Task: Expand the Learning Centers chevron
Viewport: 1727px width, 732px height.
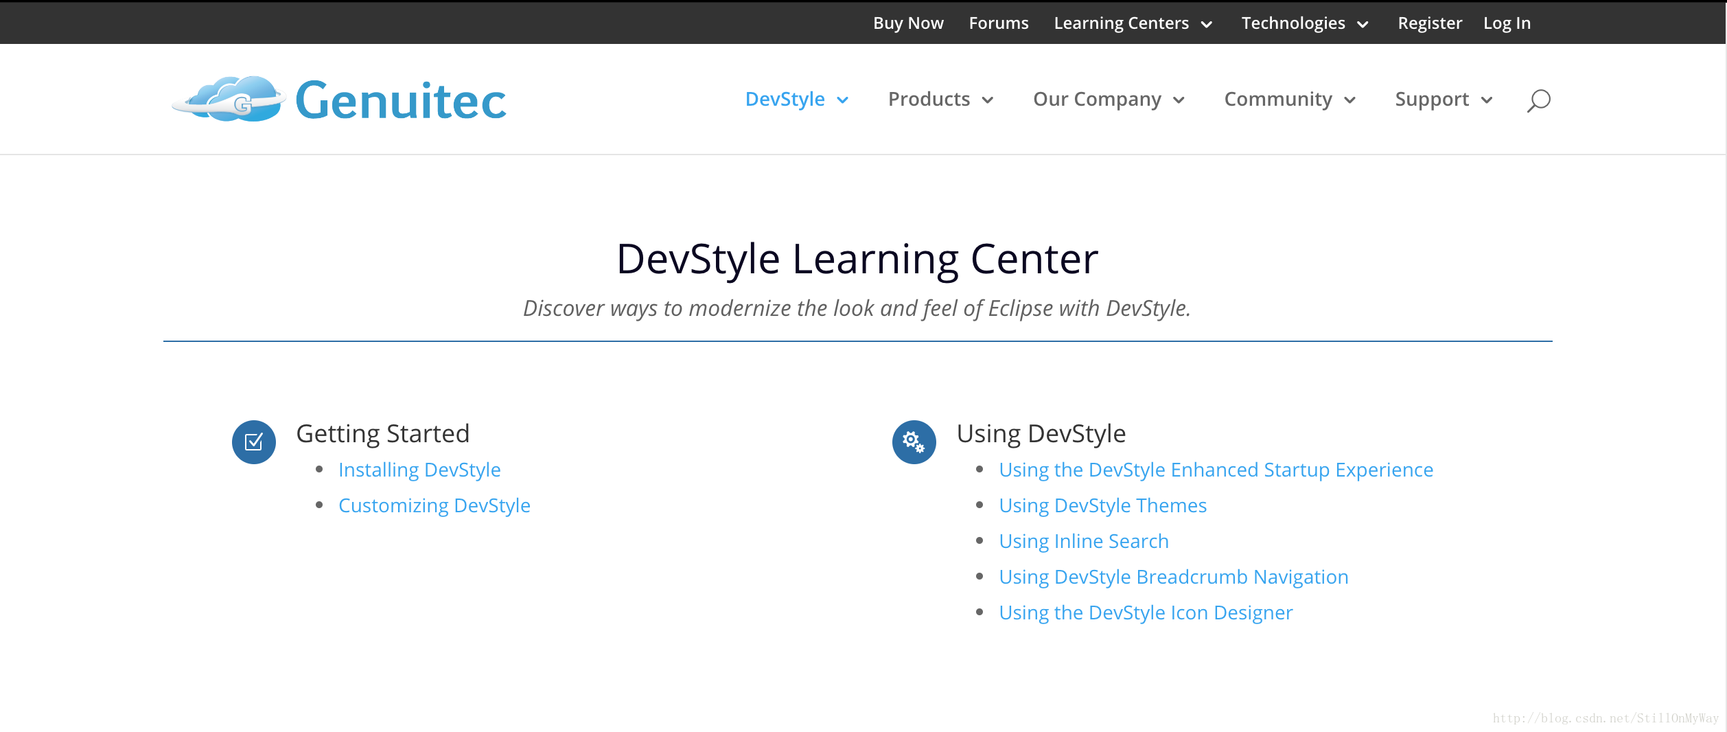Action: 1207,25
